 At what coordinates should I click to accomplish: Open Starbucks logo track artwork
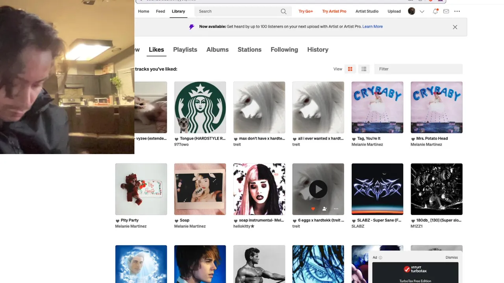(200, 107)
